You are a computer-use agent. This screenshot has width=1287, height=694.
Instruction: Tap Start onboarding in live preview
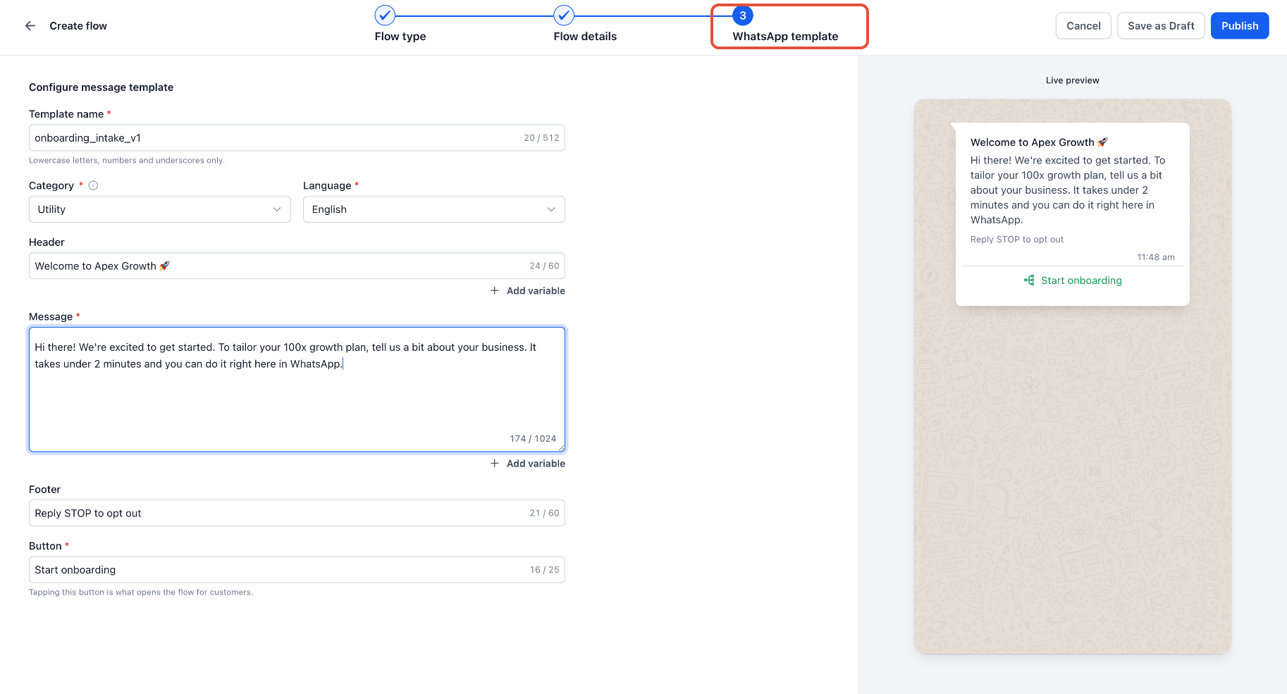[1073, 280]
